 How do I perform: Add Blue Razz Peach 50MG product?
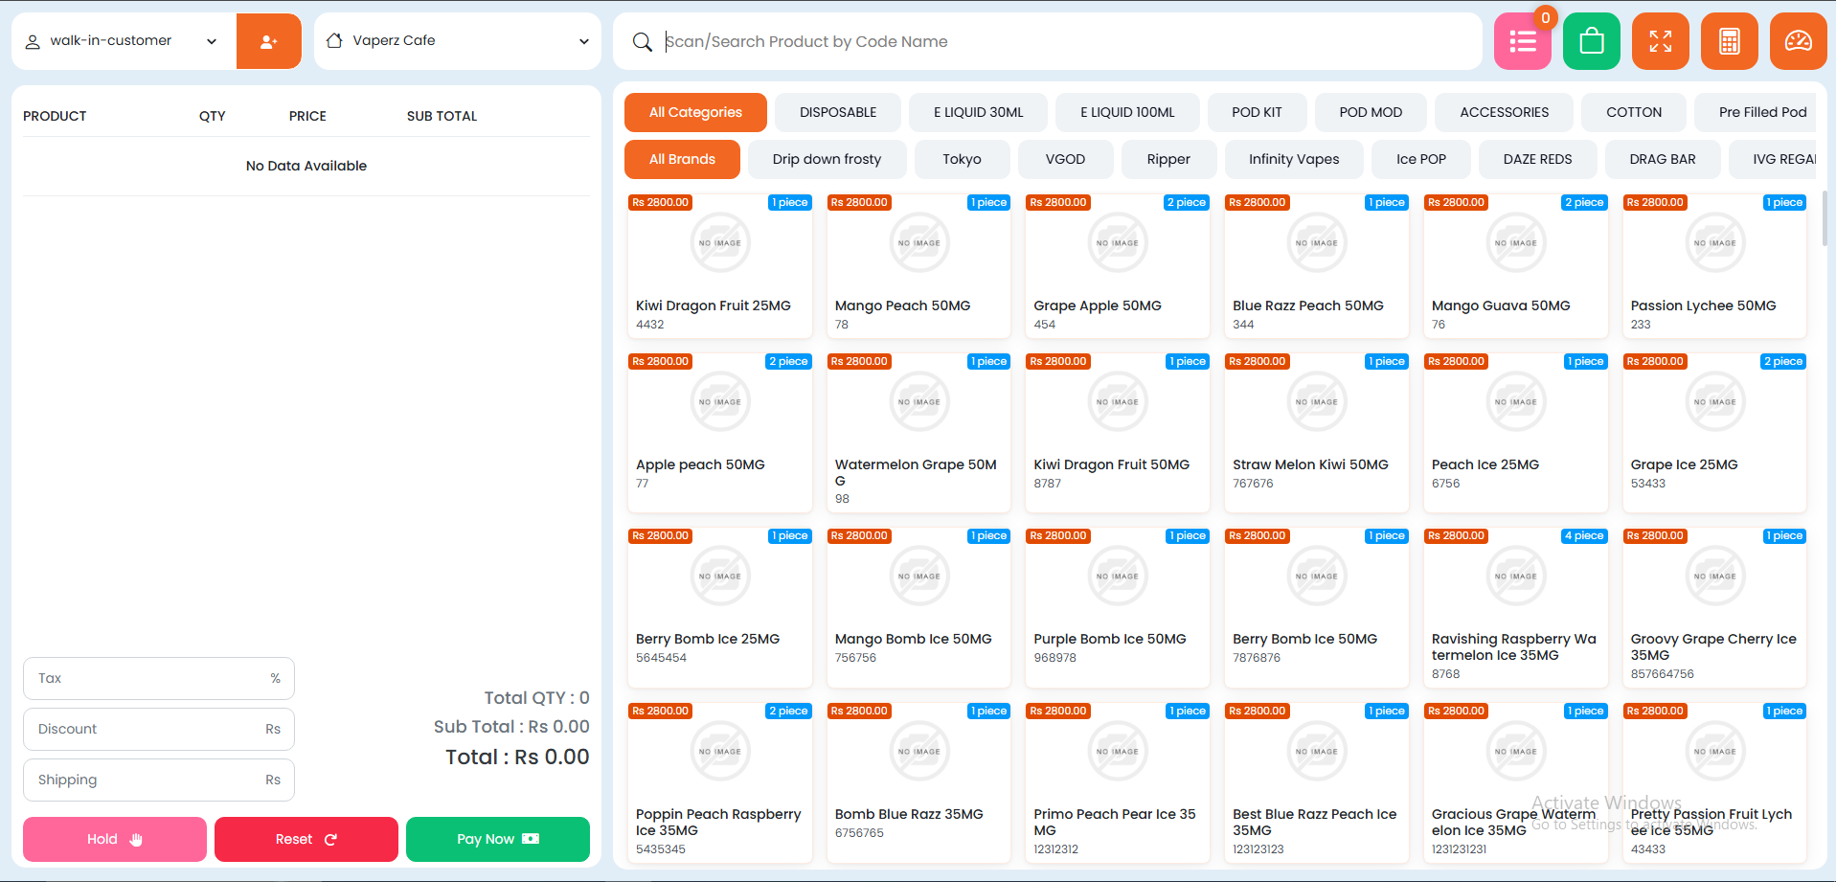coord(1317,266)
